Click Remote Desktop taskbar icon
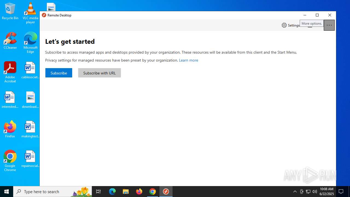 pyautogui.click(x=166, y=192)
